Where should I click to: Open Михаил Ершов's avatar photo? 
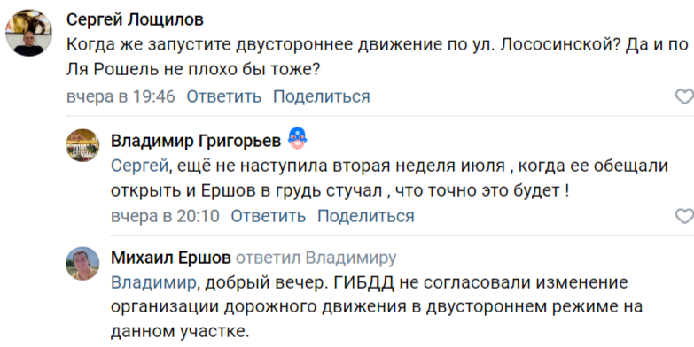pyautogui.click(x=82, y=264)
